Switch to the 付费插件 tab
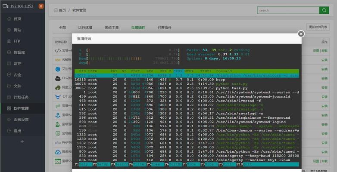 click(165, 28)
